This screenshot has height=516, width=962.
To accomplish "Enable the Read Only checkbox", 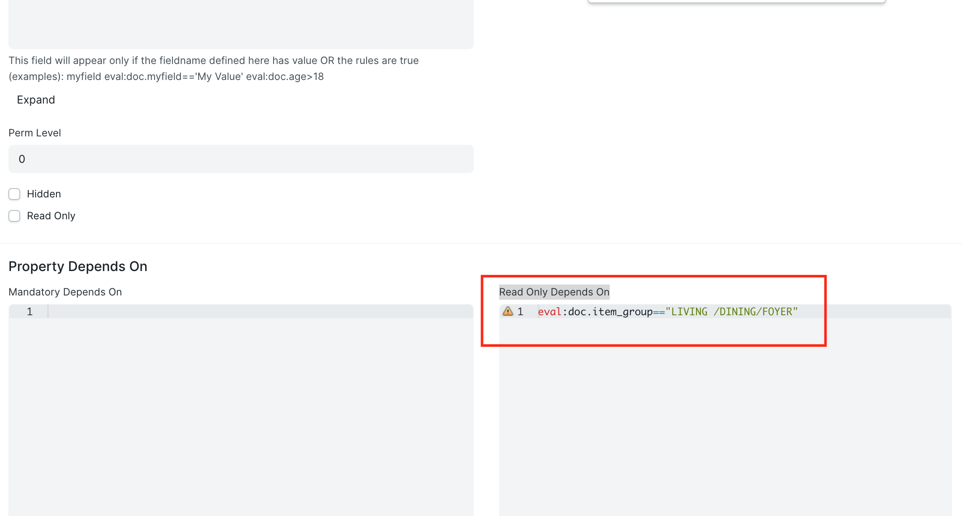I will (14, 215).
